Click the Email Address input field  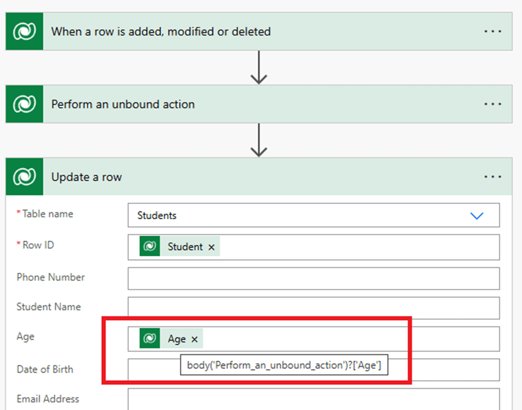313,400
